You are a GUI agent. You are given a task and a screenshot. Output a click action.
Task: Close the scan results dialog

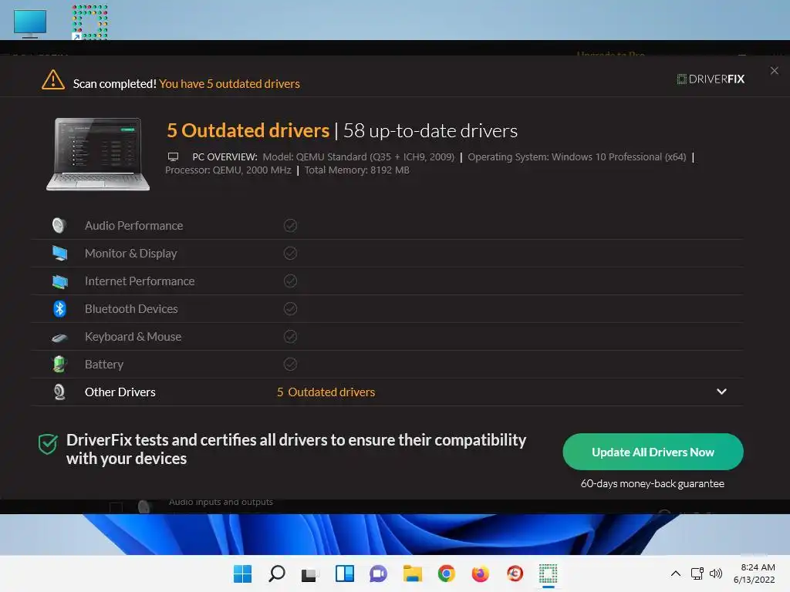(x=775, y=71)
